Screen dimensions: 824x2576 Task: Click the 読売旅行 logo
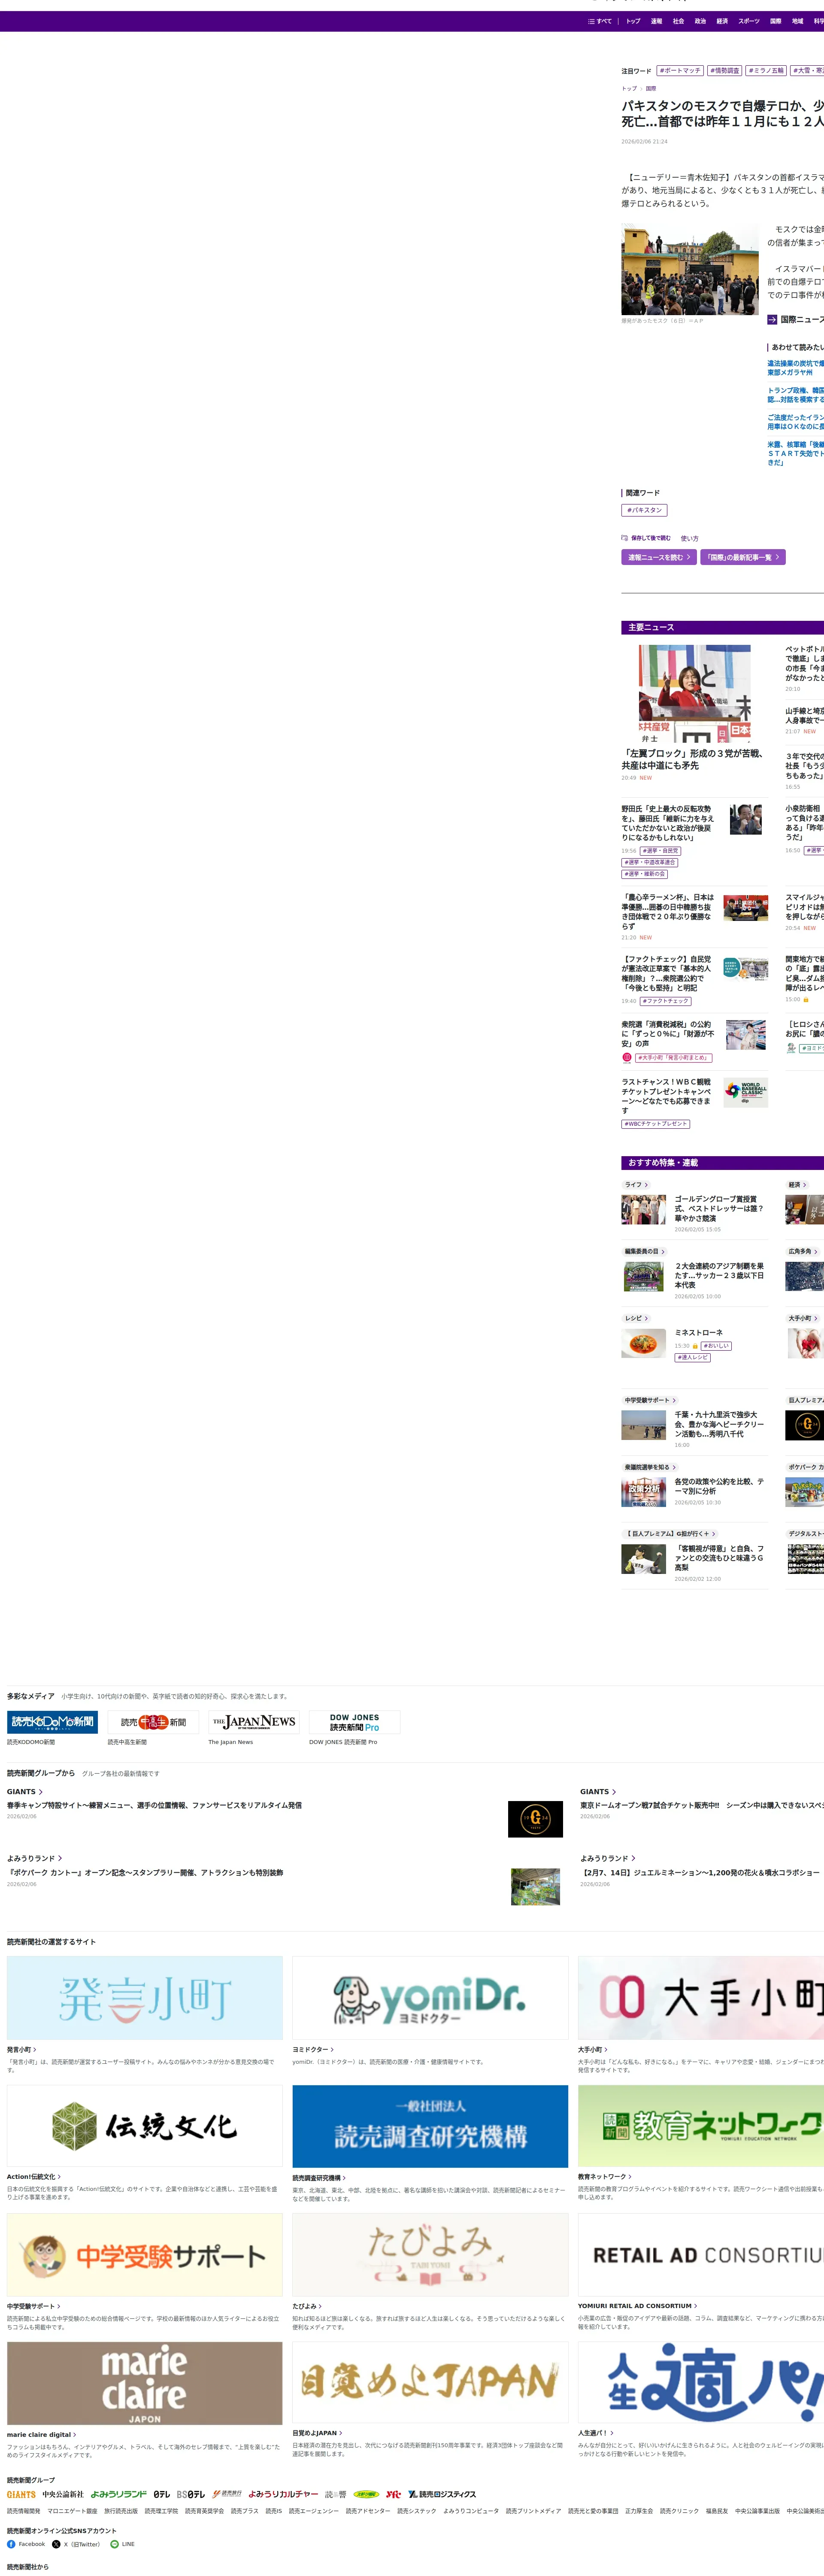click(227, 2494)
